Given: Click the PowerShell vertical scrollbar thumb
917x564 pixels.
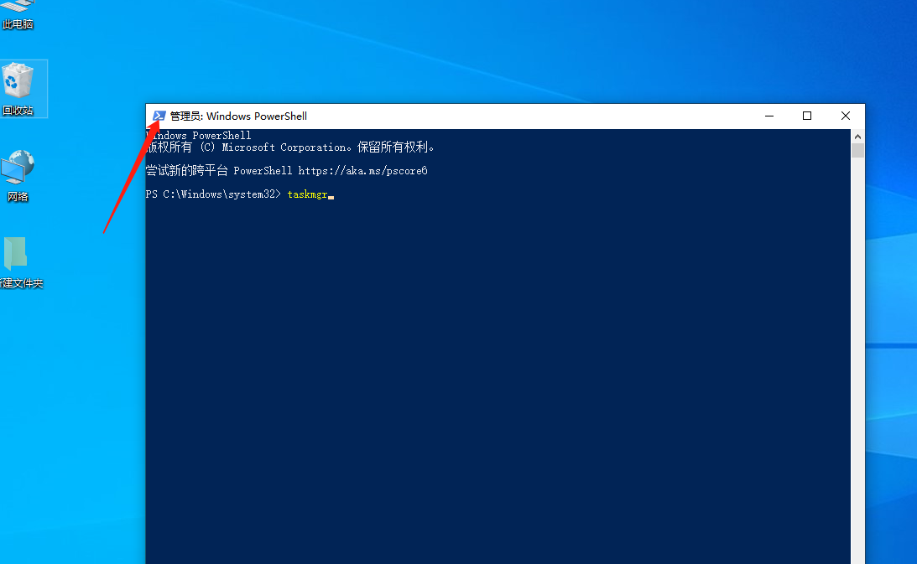Looking at the screenshot, I should 857,151.
